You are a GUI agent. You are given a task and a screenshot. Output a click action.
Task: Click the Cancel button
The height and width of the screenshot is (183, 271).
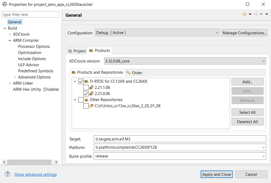pos(251,174)
